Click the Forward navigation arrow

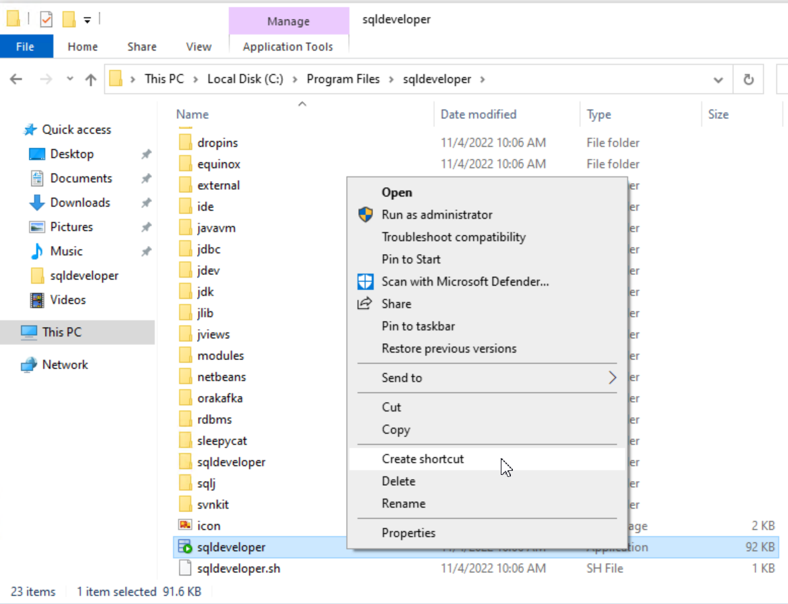(46, 80)
